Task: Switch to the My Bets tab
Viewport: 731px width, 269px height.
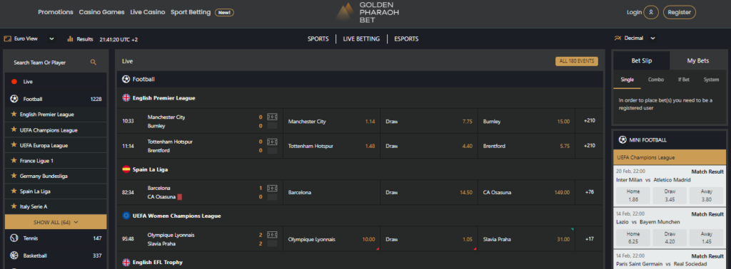Action: pyautogui.click(x=698, y=61)
